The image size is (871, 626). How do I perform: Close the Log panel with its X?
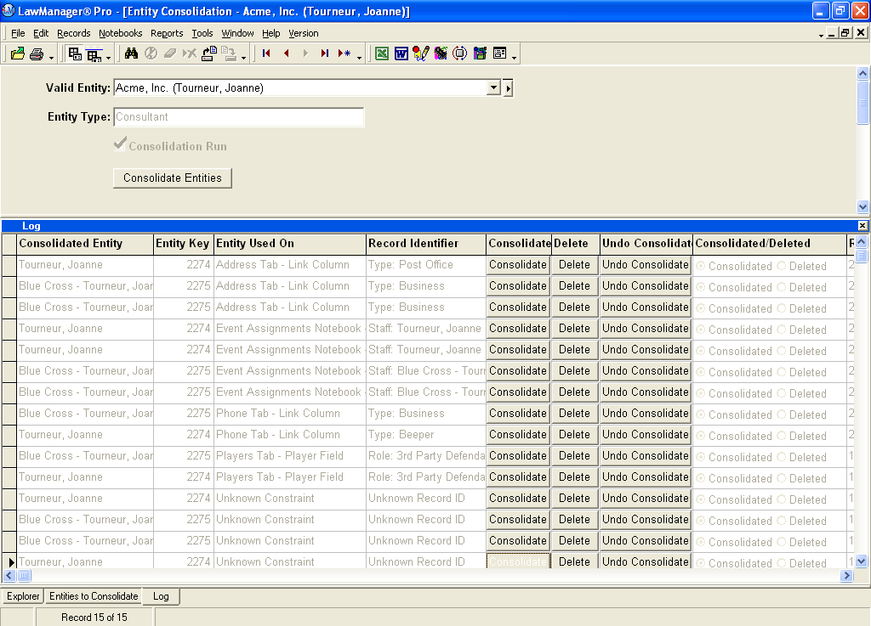(862, 226)
